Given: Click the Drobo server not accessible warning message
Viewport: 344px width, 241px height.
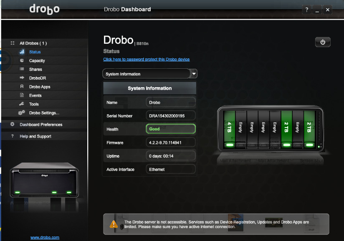Looking at the screenshot, I should [217, 224].
